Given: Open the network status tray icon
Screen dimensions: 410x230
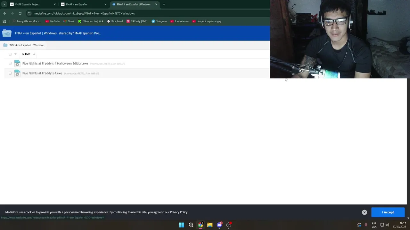Looking at the screenshot, I should point(382,225).
